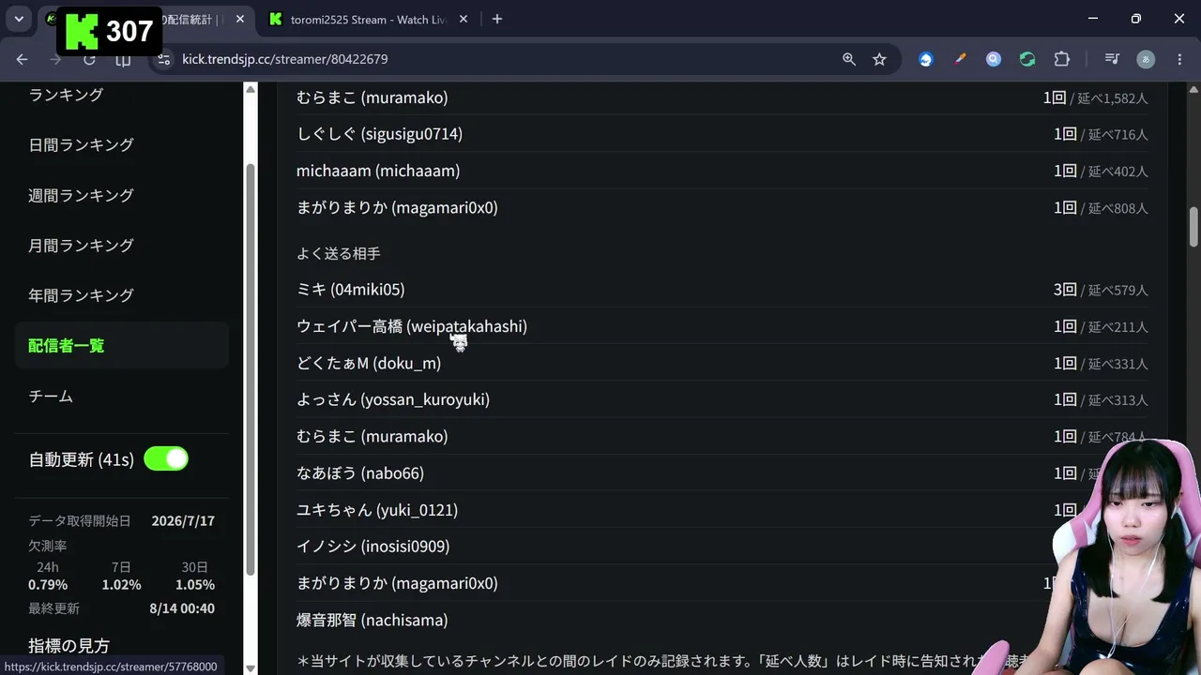
Task: Open the Extensions puzzle-piece menu
Action: [1061, 59]
